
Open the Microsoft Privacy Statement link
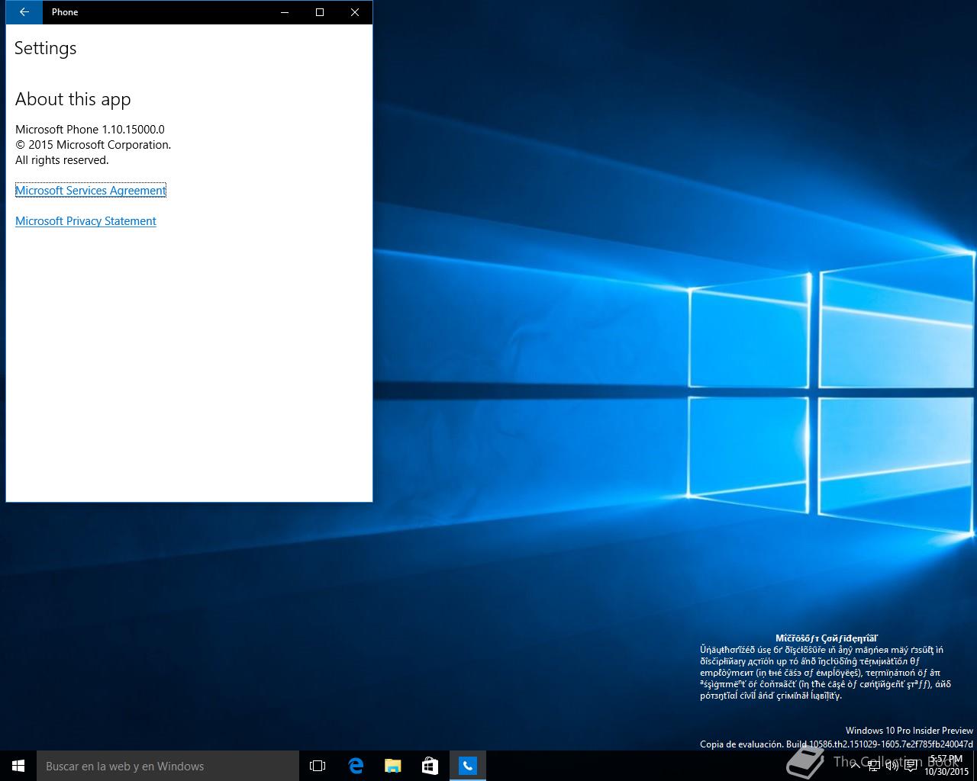85,221
